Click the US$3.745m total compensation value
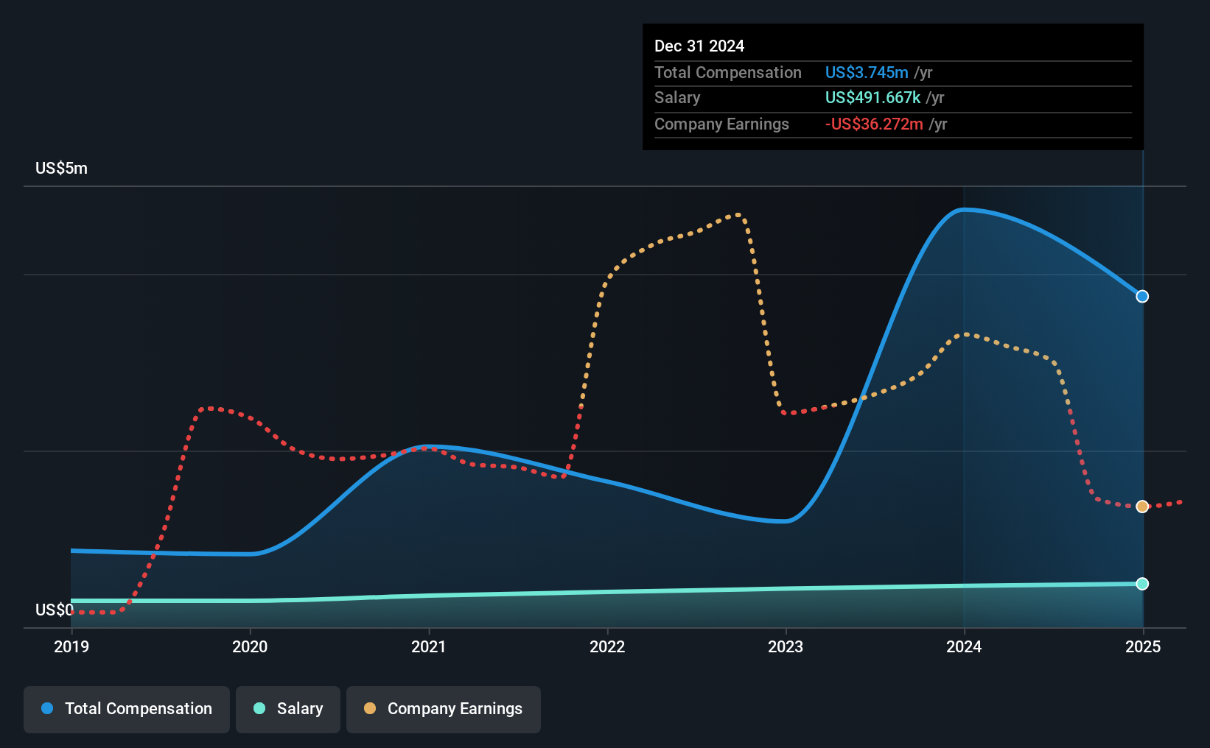 click(867, 72)
